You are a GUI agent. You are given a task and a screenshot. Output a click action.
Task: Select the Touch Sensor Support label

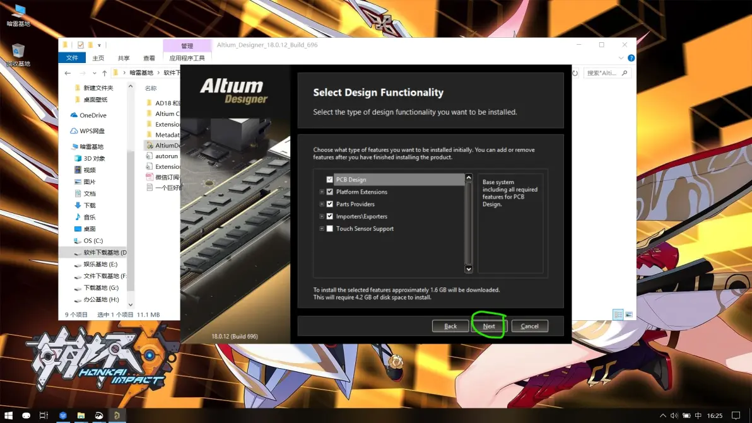tap(365, 229)
